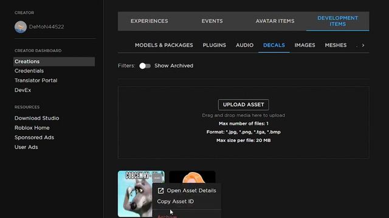Image resolution: width=389 pixels, height=218 pixels.
Task: Open the orange decal thumbnail
Action: (x=192, y=177)
